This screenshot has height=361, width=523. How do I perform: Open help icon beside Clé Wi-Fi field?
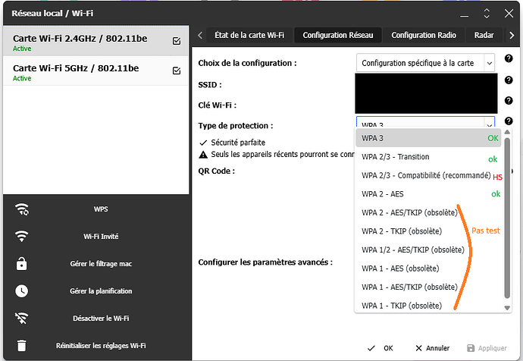coord(509,100)
